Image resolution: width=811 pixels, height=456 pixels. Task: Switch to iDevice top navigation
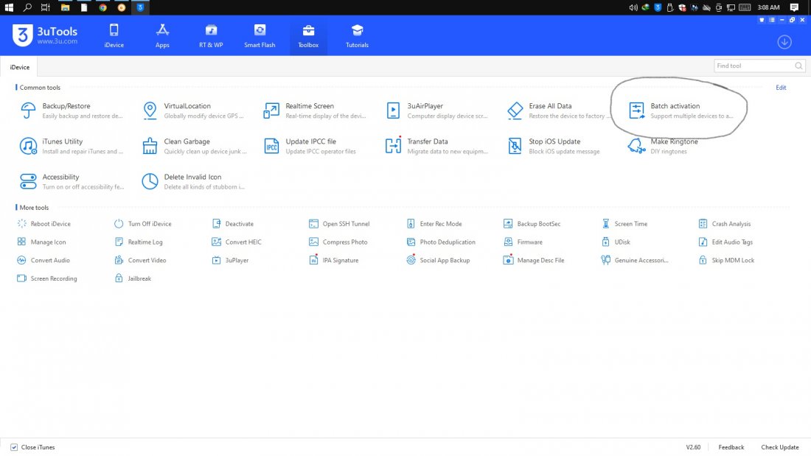click(x=114, y=35)
